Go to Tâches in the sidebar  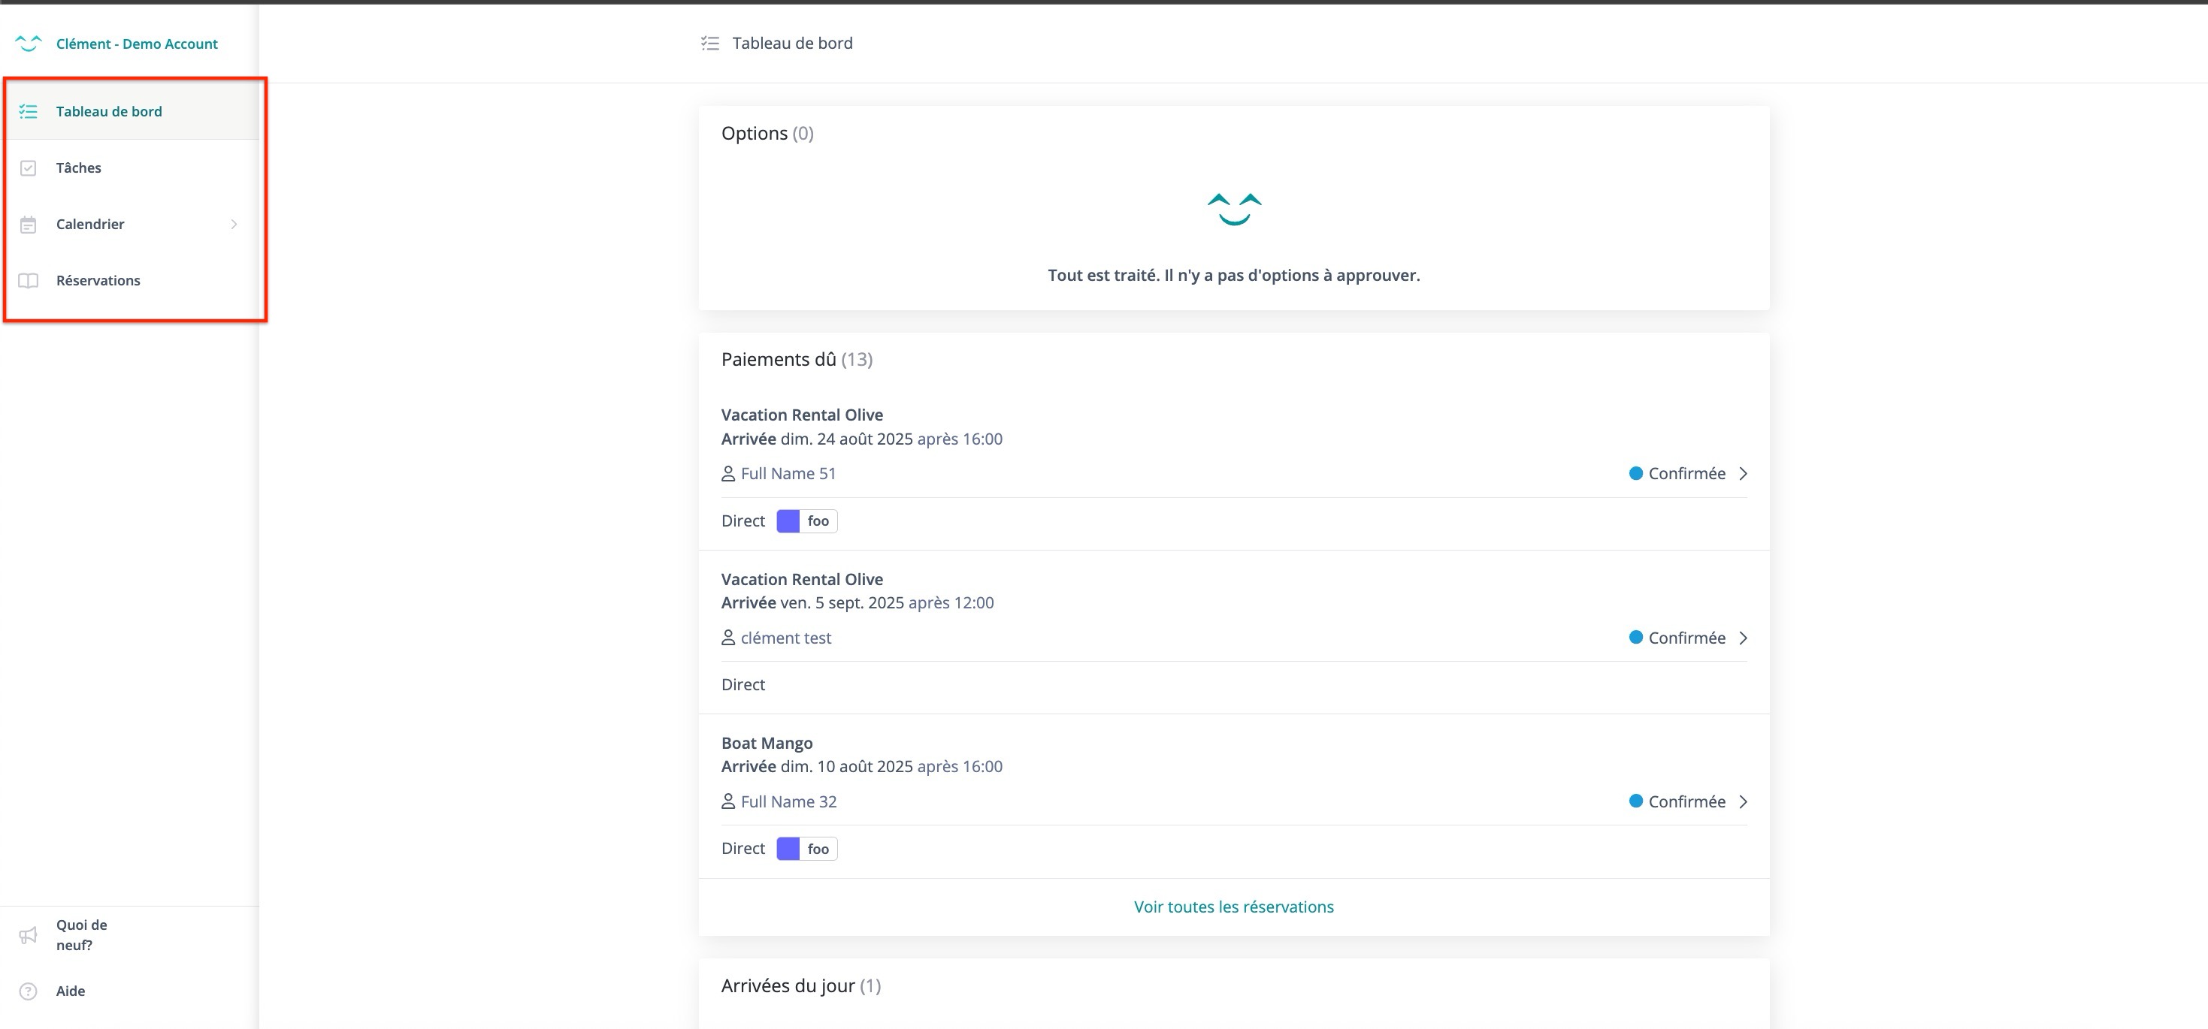point(79,168)
